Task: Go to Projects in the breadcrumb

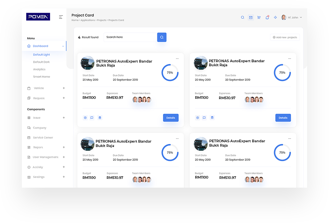Action: 101,20
